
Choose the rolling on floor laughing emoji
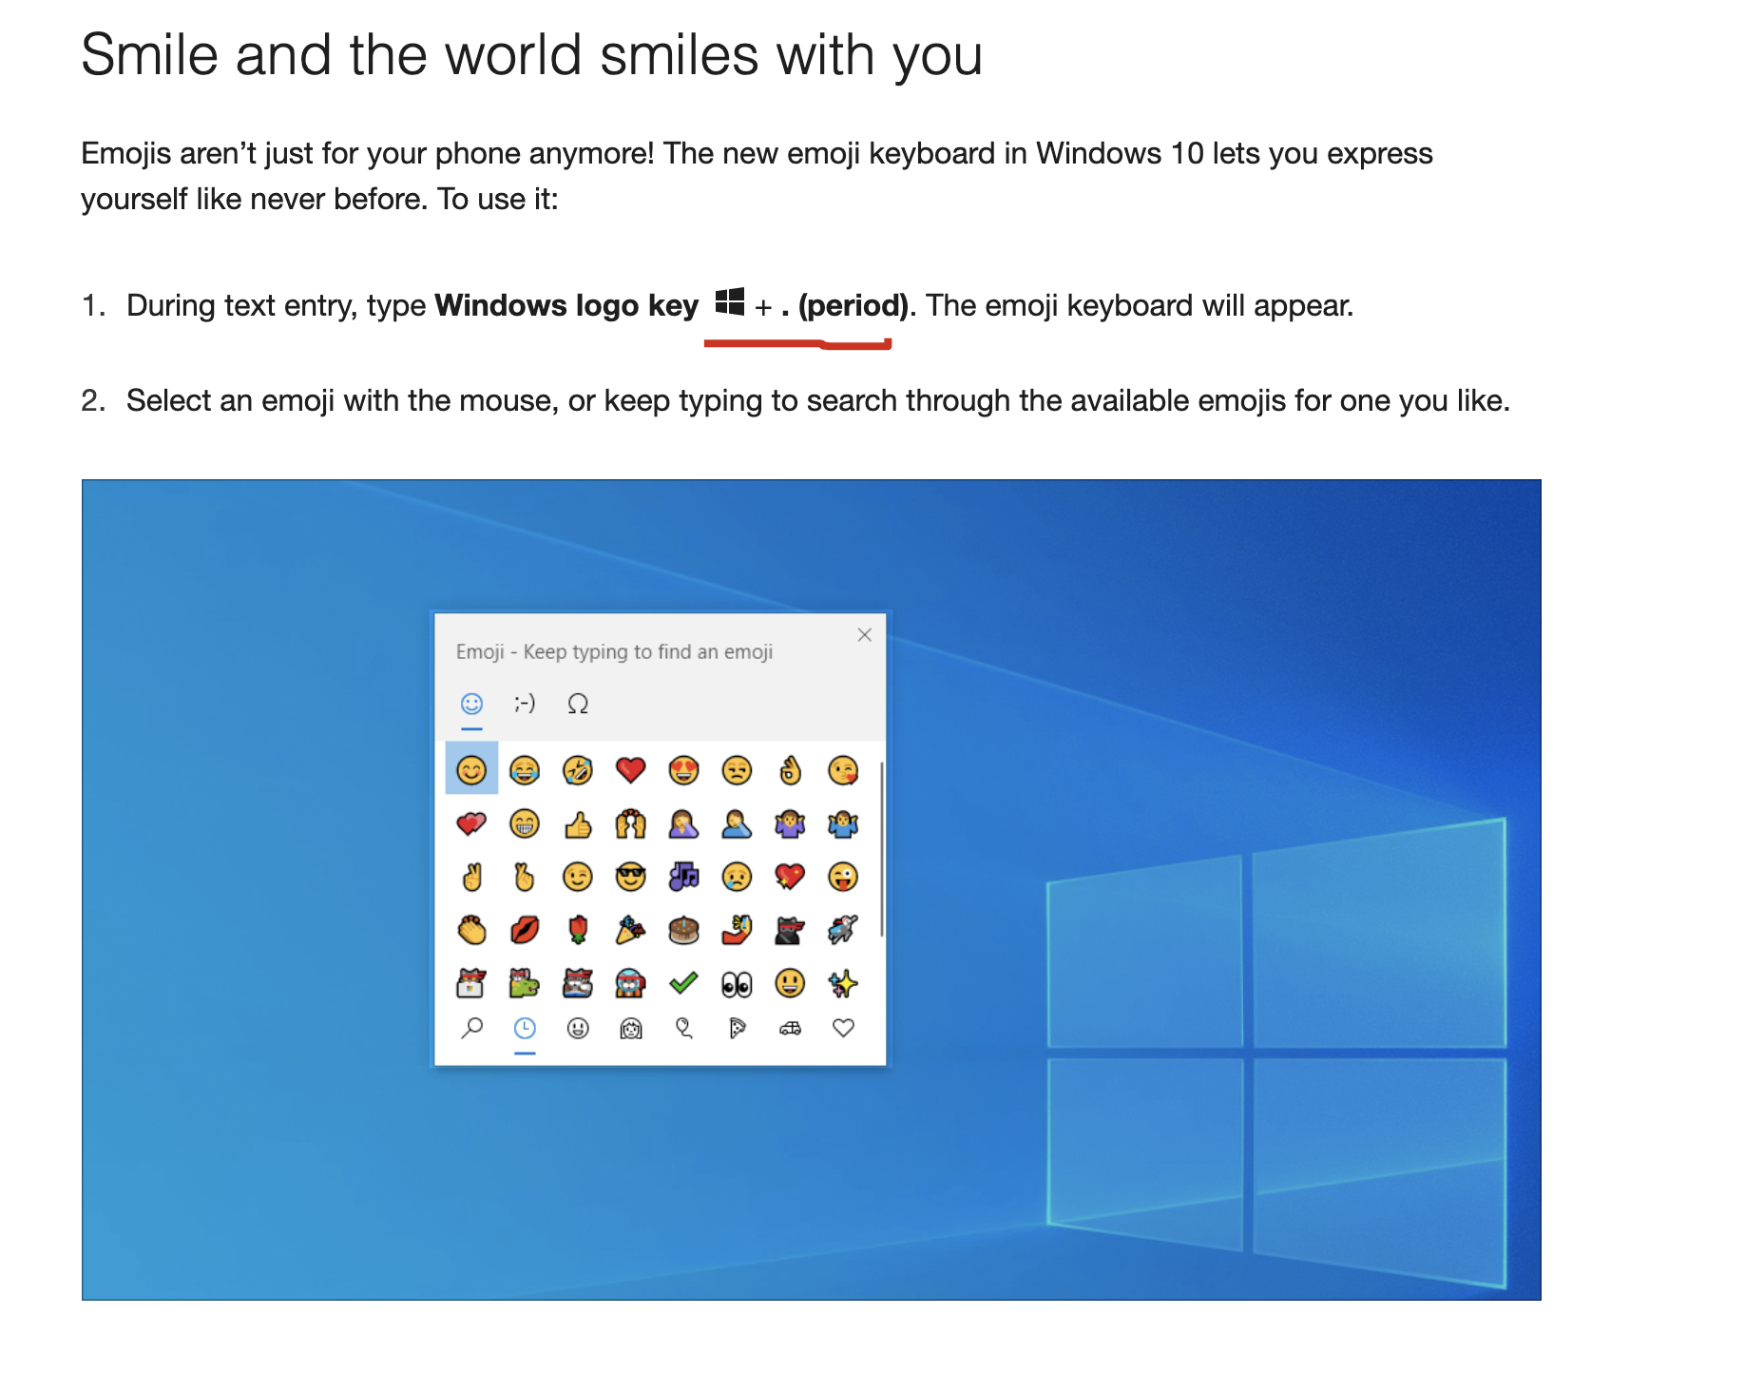[x=578, y=769]
